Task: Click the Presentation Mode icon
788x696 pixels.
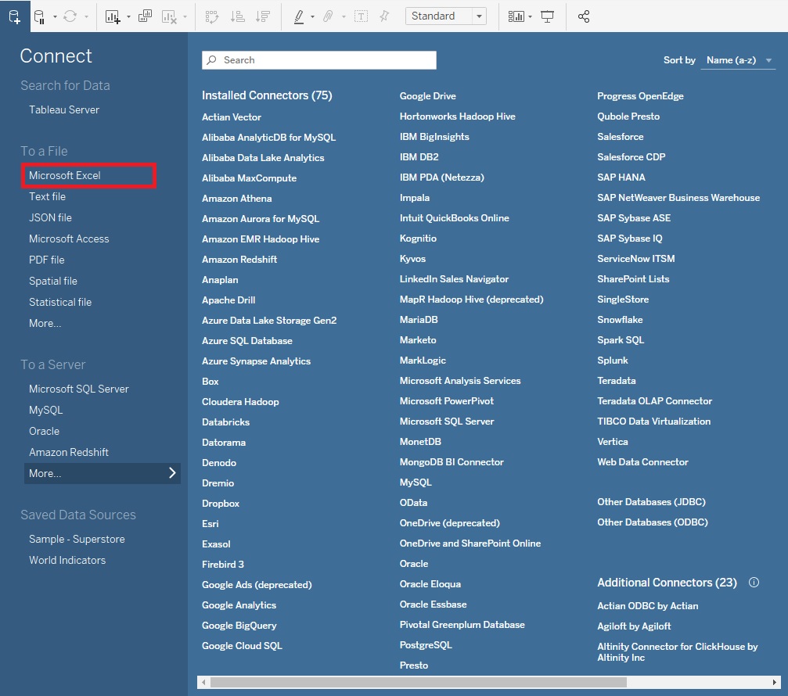Action: 547,16
